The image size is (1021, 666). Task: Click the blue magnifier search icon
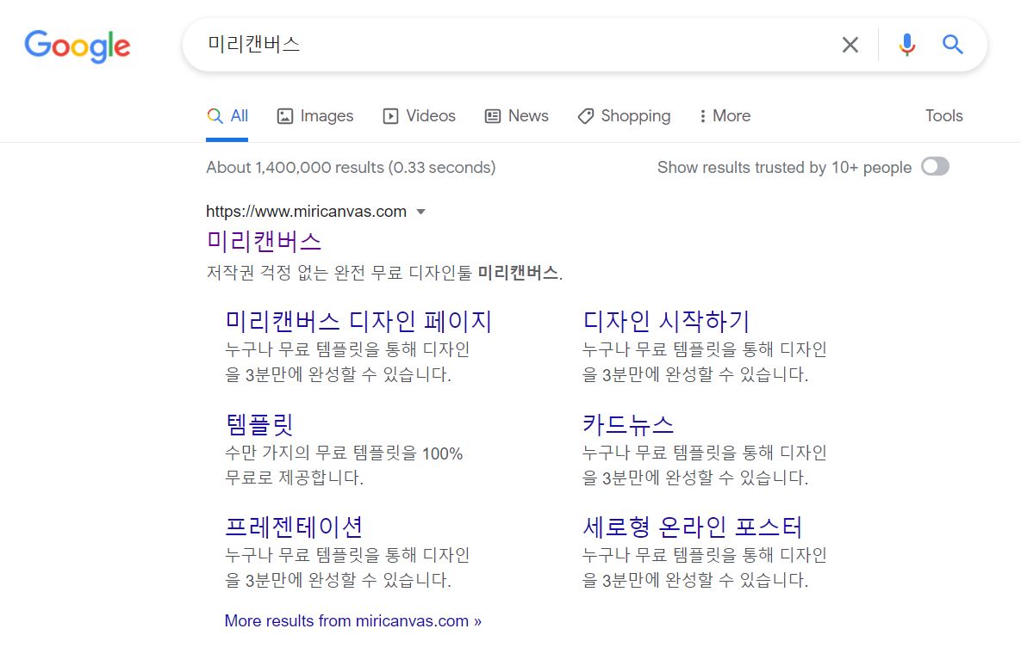pos(952,44)
